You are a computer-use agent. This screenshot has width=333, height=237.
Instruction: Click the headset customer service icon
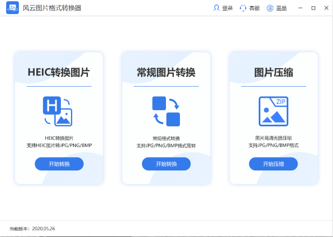coord(242,8)
